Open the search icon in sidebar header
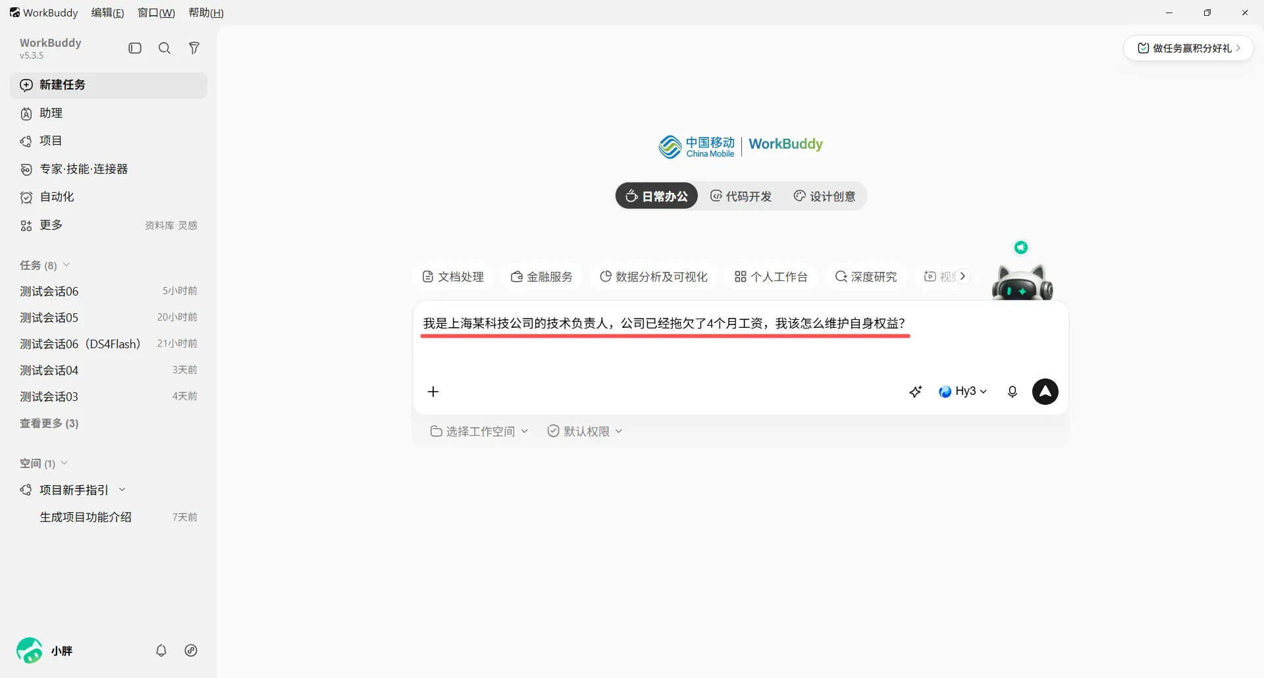The height and width of the screenshot is (678, 1264). [x=165, y=48]
